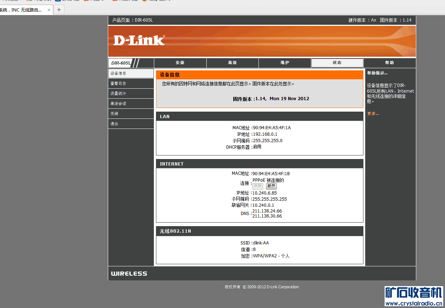Viewport: 445px width, 308px height.
Task: Select LAN subnet mask 255.255.255.0
Action: [x=267, y=141]
